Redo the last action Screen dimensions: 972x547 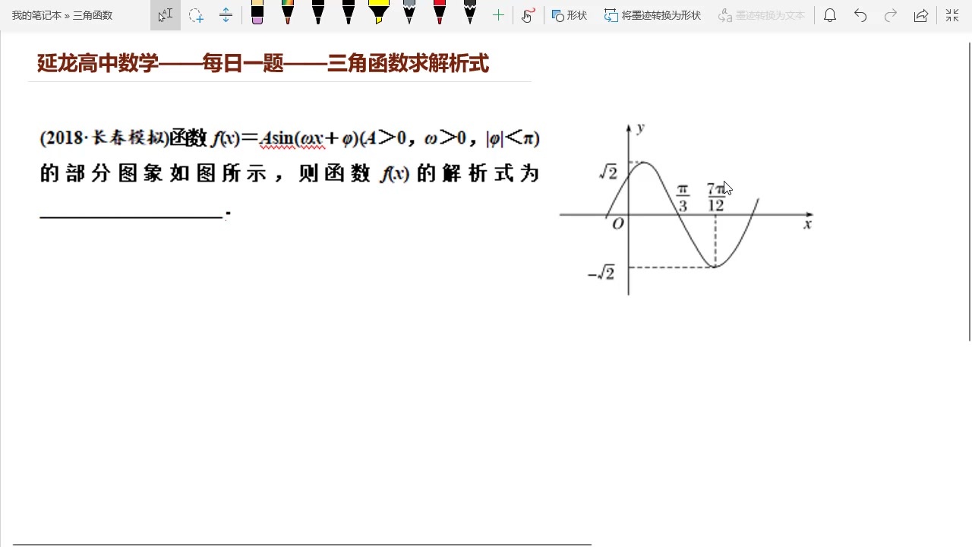pos(891,15)
